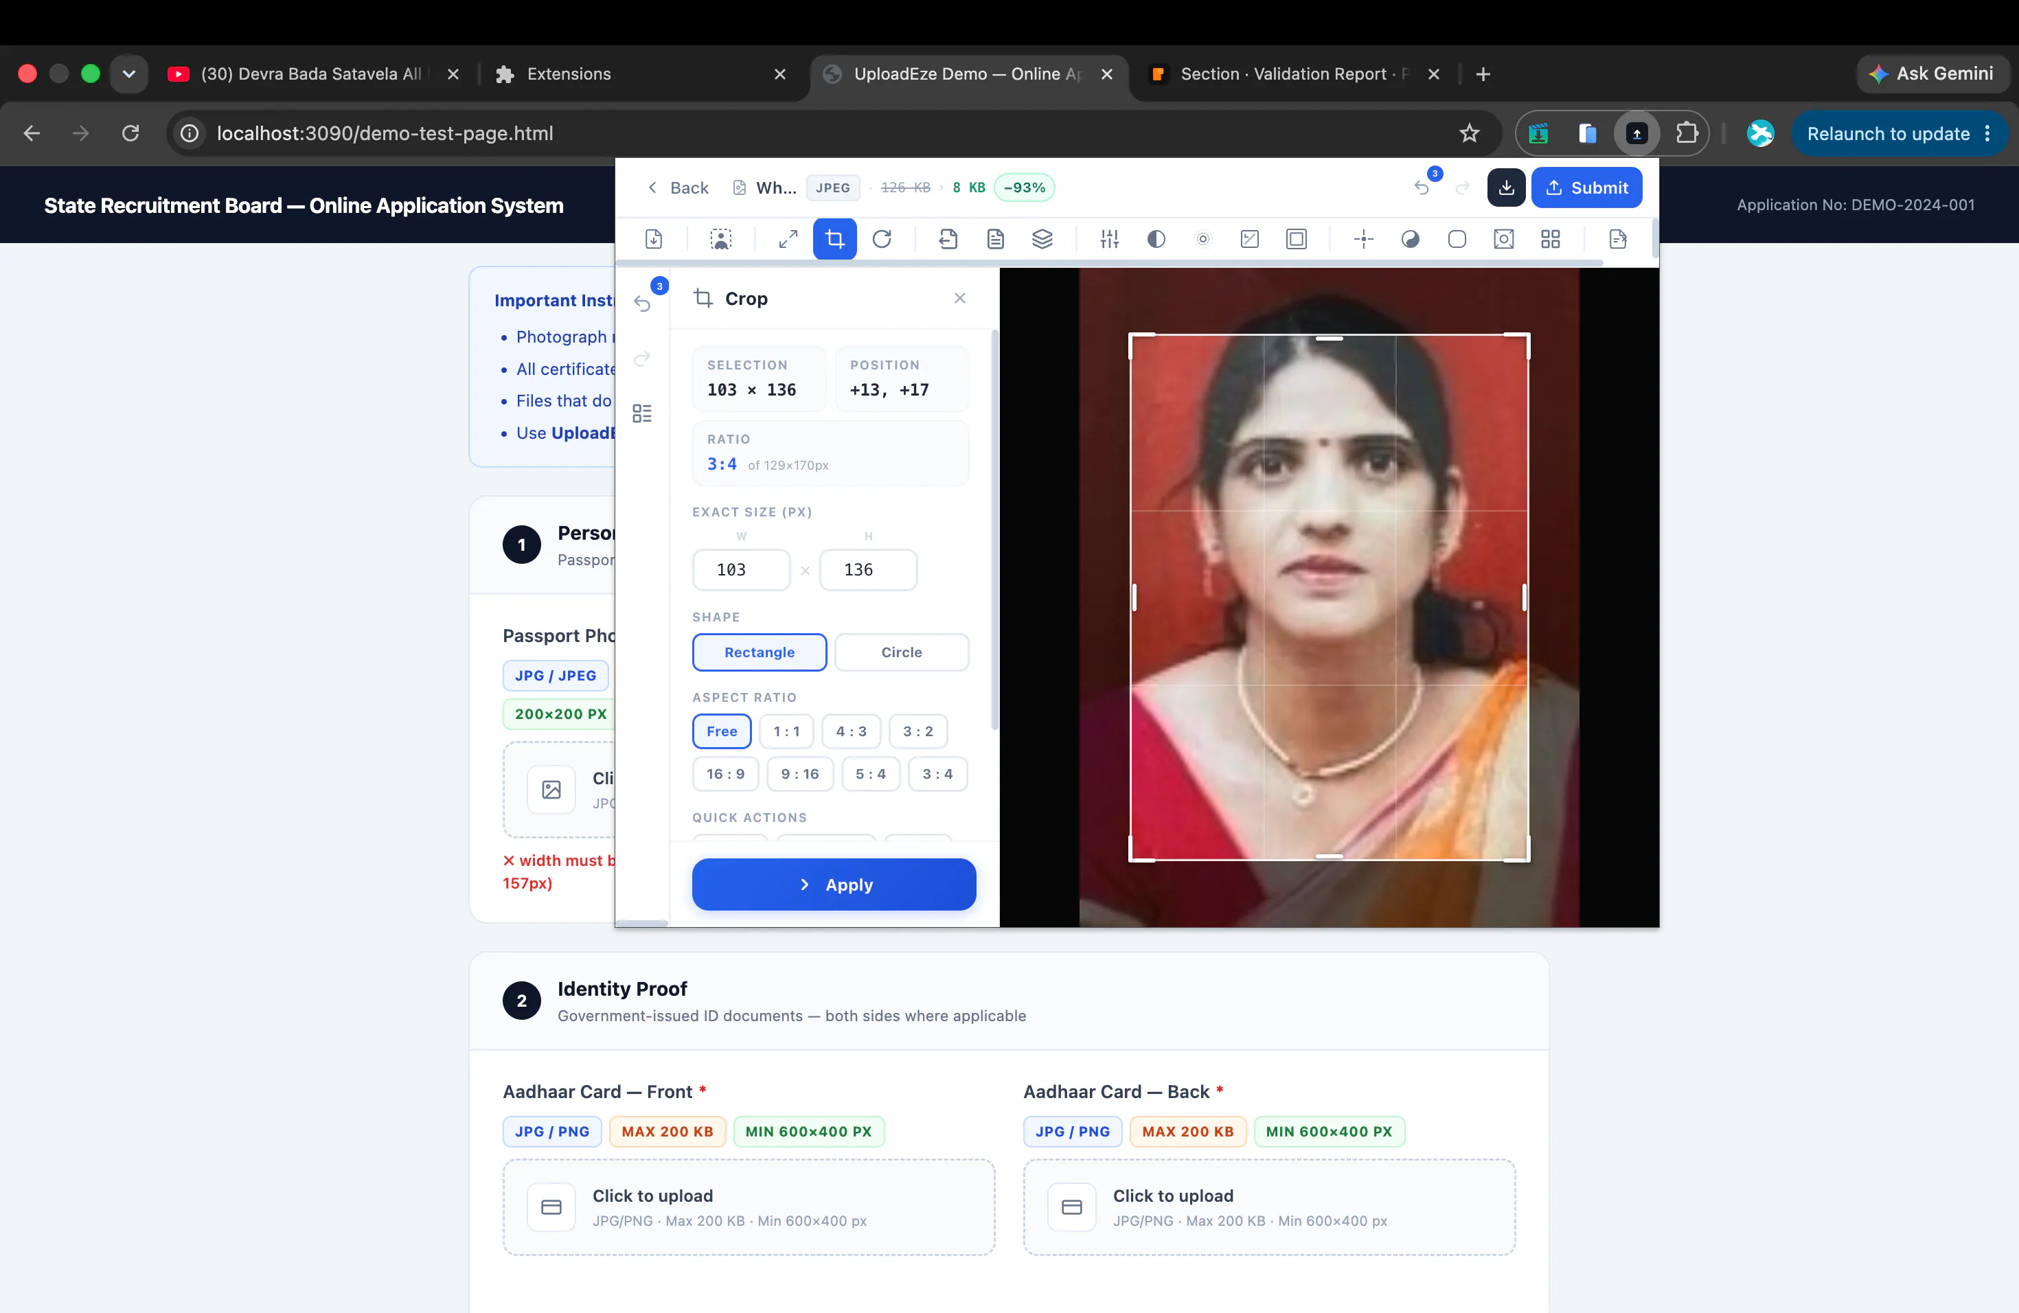This screenshot has height=1313, width=2019.
Task: Bookmark this page with the star icon
Action: pos(1470,133)
